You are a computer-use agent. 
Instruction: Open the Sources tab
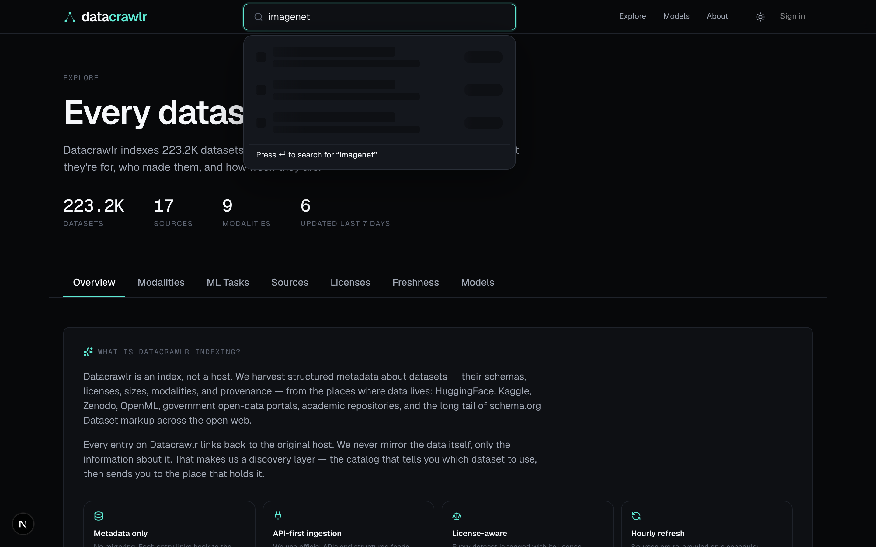tap(290, 282)
